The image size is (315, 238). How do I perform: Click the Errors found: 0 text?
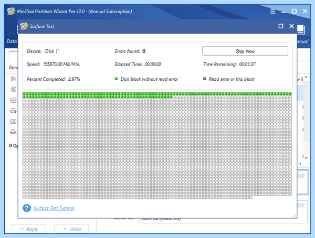pos(130,51)
